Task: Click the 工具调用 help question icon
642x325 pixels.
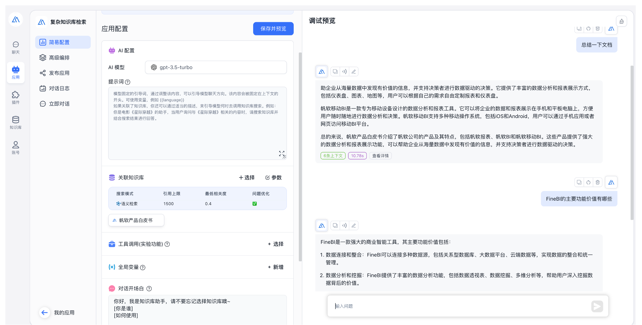Action: [167, 244]
